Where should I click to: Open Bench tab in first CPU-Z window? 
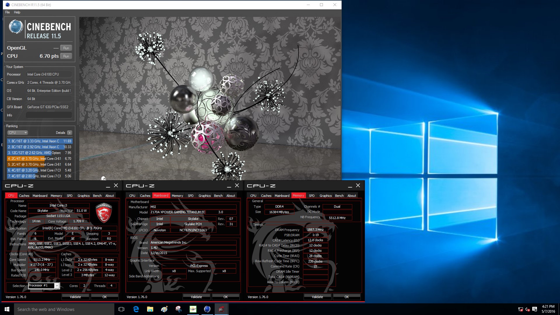[97, 196]
